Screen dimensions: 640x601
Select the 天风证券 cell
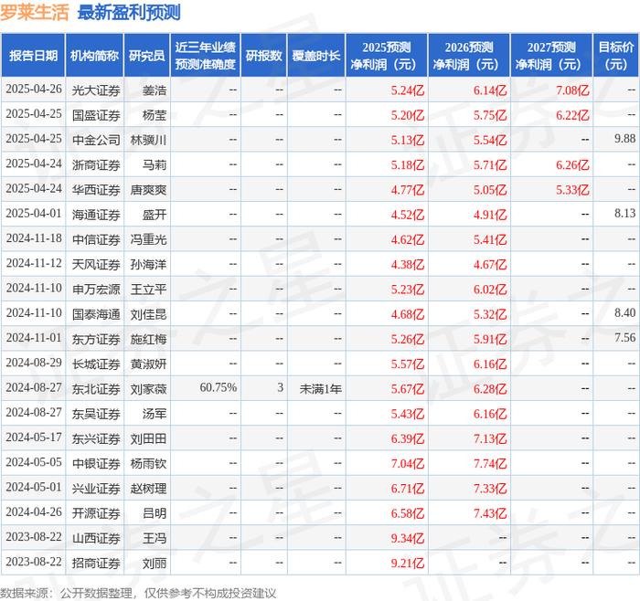96,264
